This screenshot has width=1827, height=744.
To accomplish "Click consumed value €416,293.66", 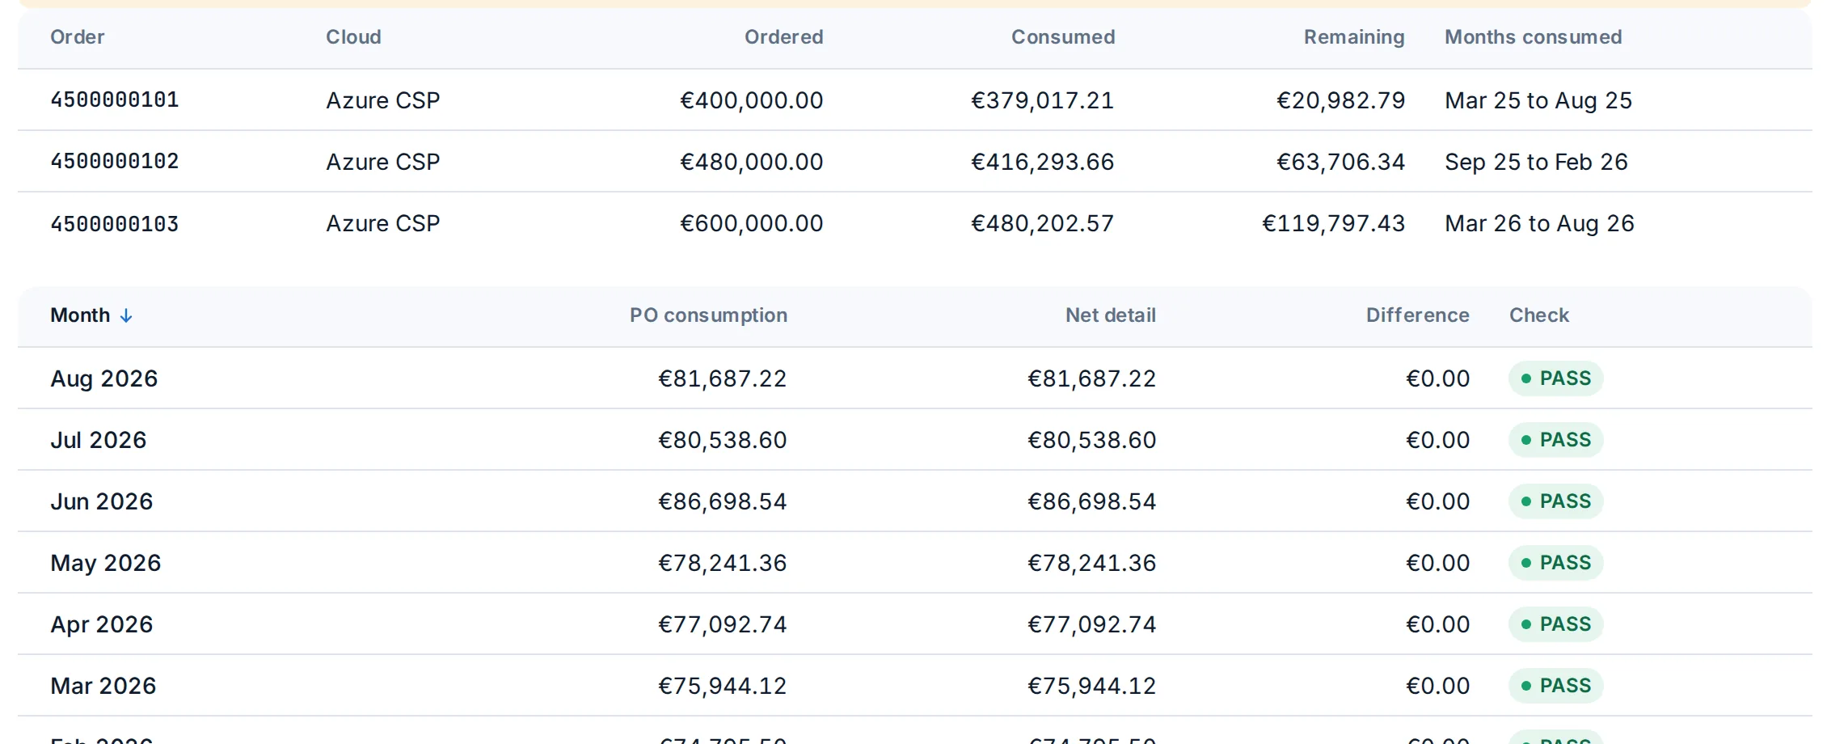I will pyautogui.click(x=1042, y=162).
